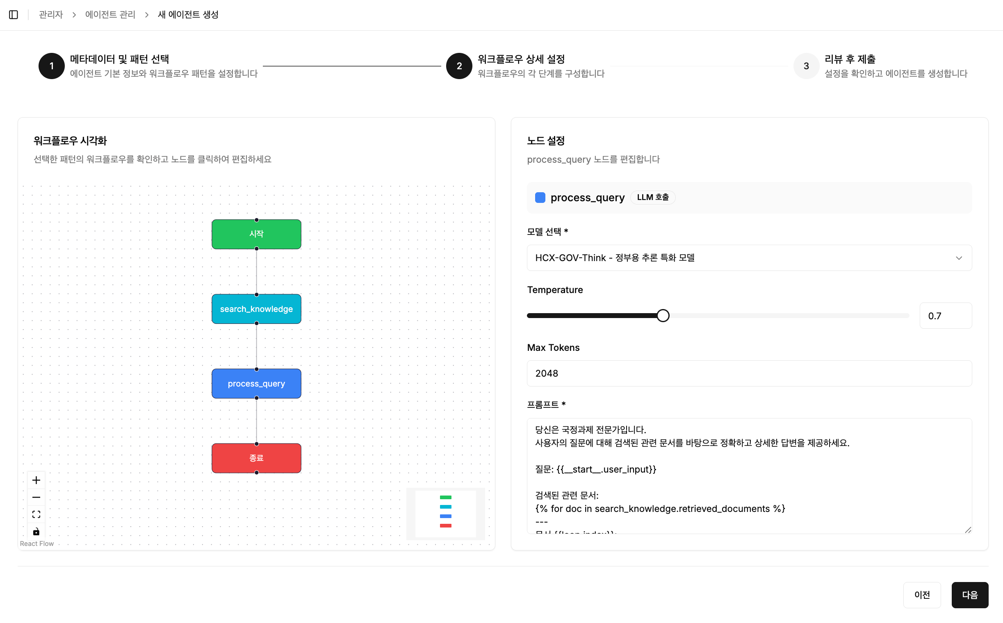Open the HCX-GOV-Think model dropdown

click(749, 257)
